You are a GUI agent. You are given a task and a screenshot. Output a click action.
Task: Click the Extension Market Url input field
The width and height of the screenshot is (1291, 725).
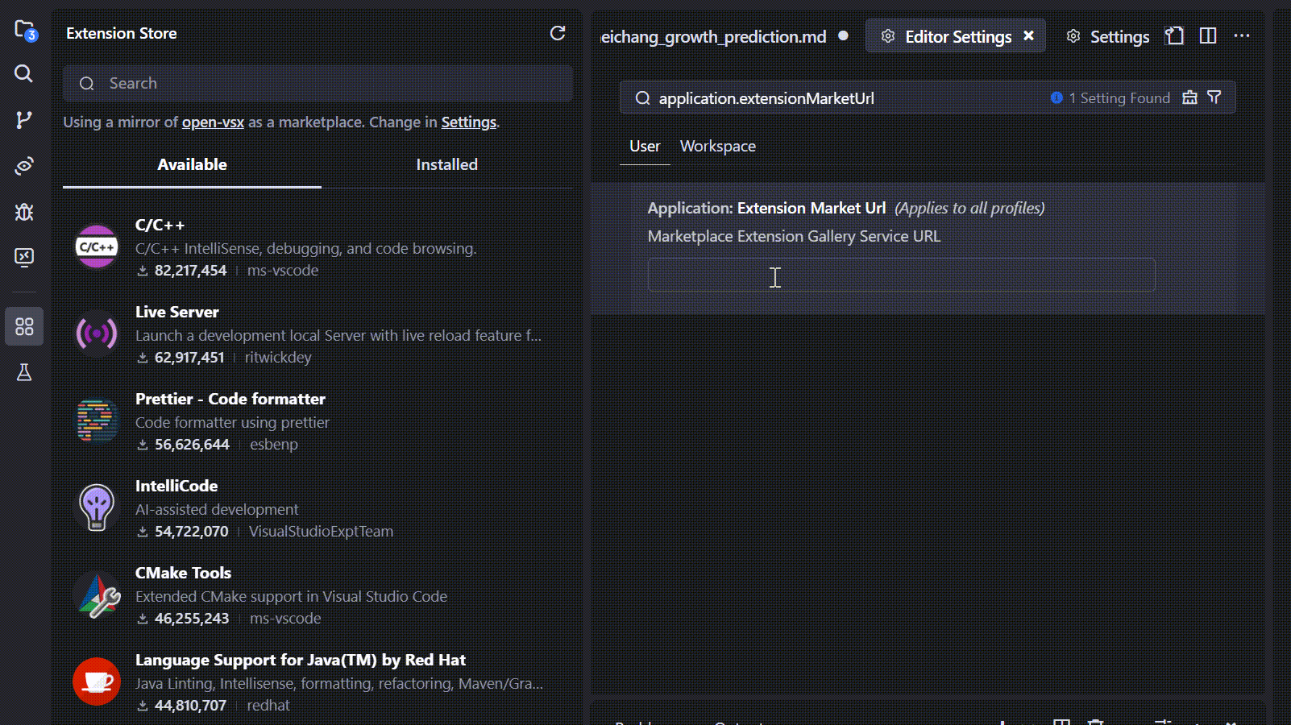(x=901, y=275)
